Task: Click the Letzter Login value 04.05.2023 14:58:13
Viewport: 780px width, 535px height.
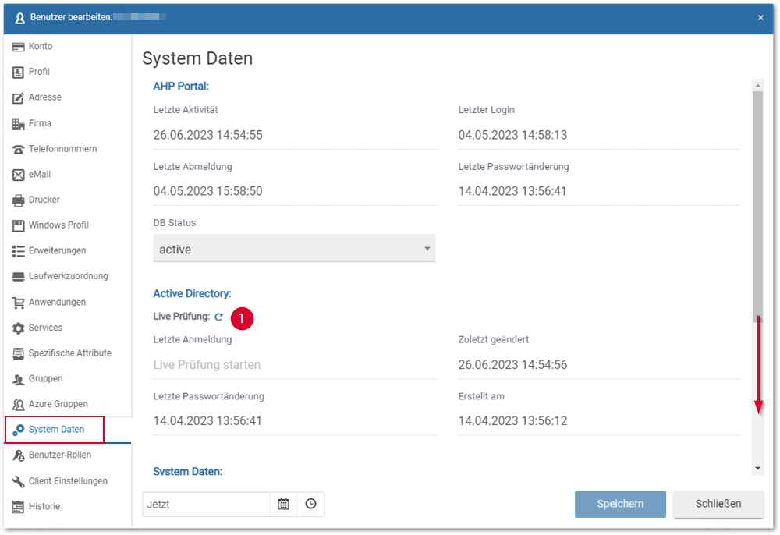Action: (x=512, y=135)
